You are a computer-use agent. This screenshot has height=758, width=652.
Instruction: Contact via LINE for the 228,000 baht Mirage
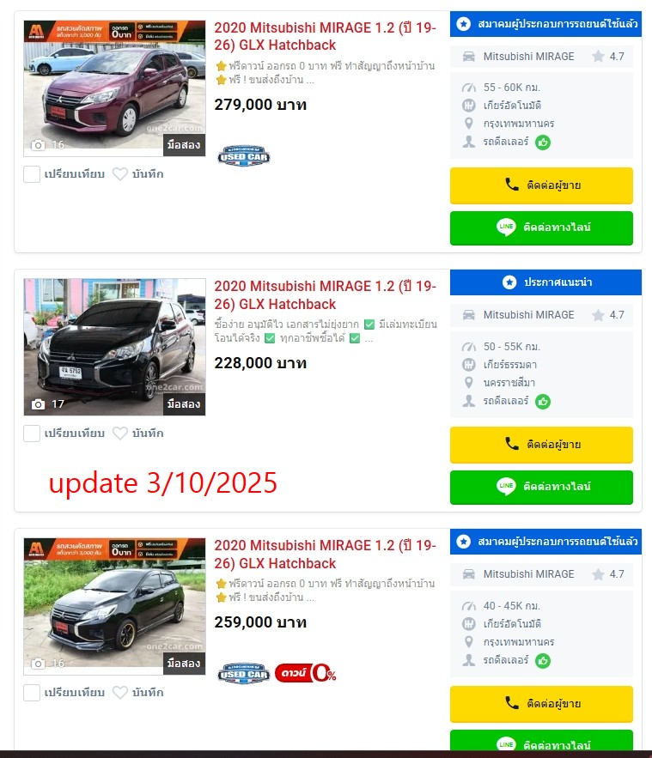(541, 487)
